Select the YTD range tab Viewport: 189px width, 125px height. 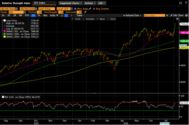pos(27,15)
